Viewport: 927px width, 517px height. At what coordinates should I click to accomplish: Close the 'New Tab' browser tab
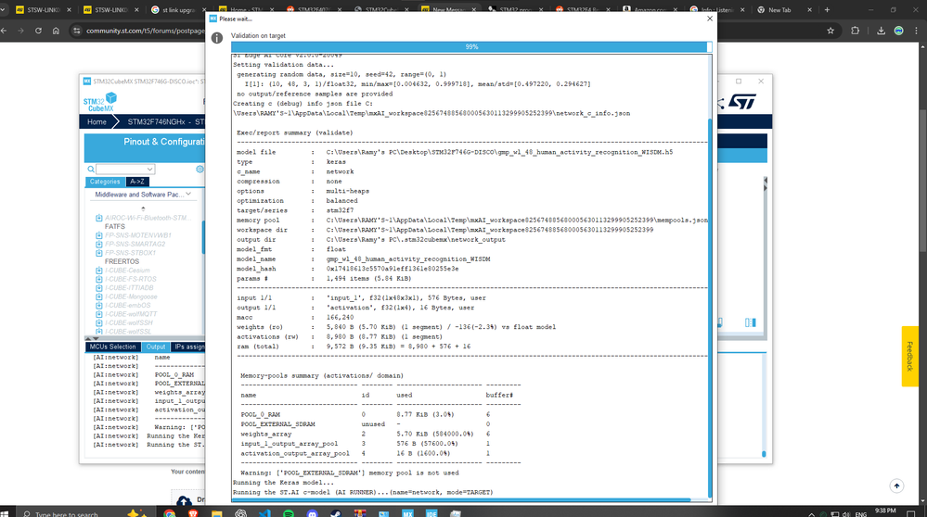[809, 10]
